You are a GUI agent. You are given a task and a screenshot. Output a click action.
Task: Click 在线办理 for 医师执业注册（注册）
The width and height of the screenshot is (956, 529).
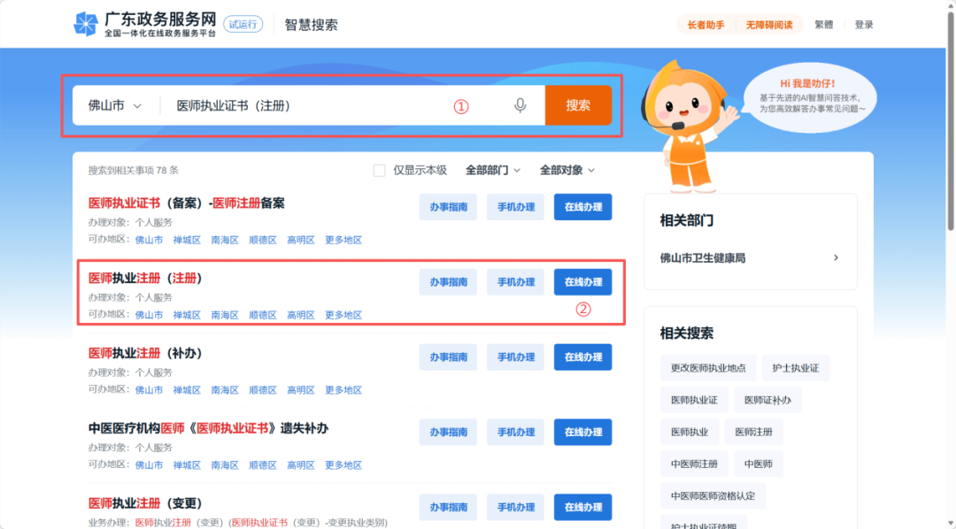tap(582, 282)
